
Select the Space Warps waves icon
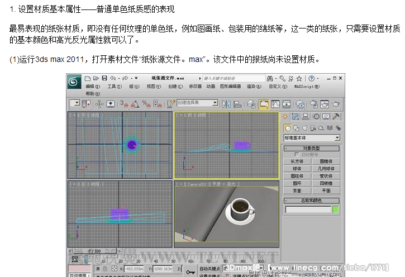pos(330,128)
